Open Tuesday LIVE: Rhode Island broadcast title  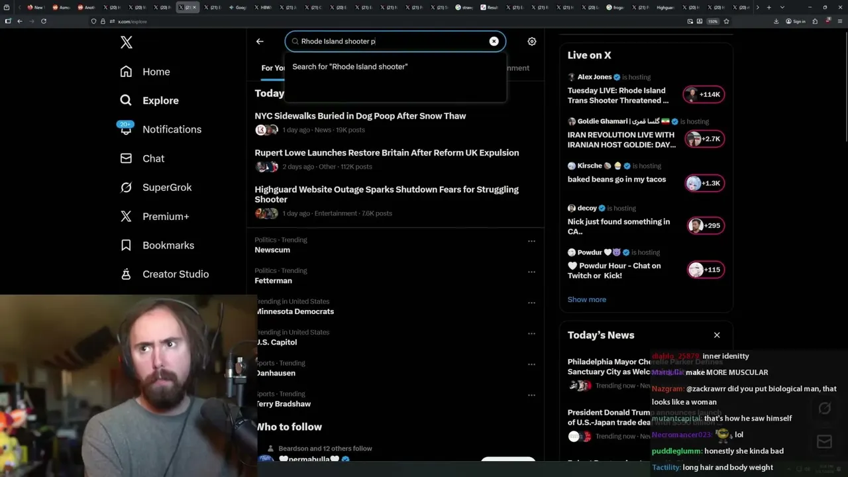click(618, 95)
